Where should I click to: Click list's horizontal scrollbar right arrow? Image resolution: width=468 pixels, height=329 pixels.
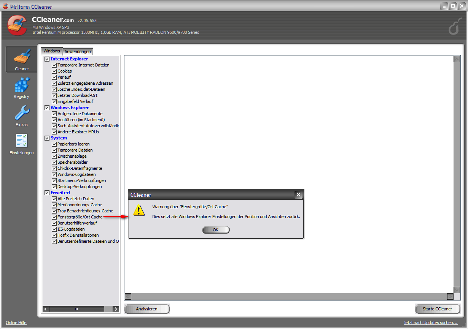point(116,309)
